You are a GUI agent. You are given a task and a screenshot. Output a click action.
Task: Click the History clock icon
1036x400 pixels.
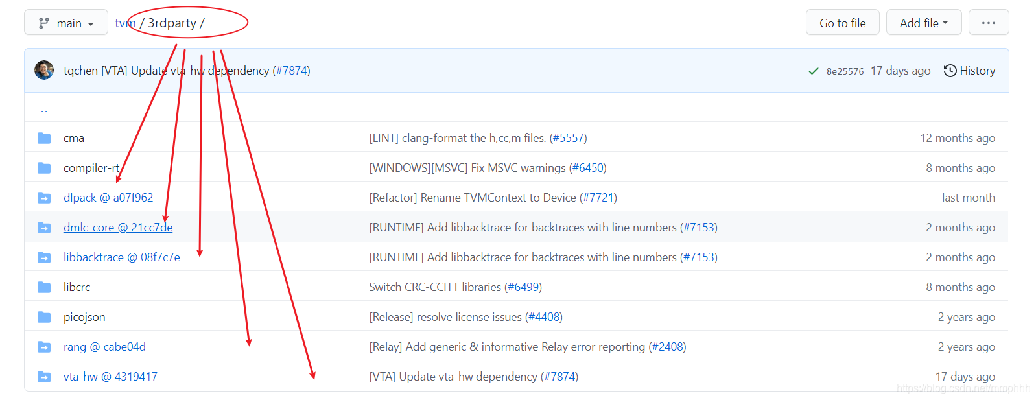(x=950, y=71)
